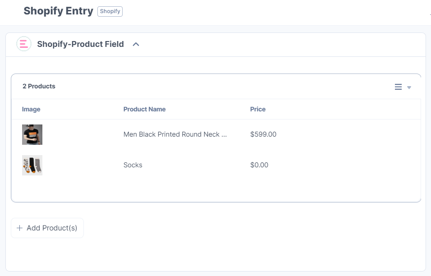Viewport: 431px width, 276px height.
Task: Click the 2 Products label
Action: point(39,86)
